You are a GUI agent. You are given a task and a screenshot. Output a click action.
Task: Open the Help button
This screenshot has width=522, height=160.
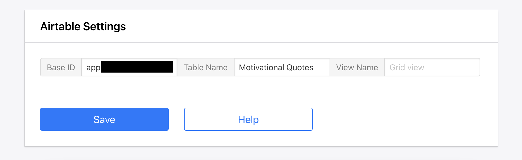248,119
